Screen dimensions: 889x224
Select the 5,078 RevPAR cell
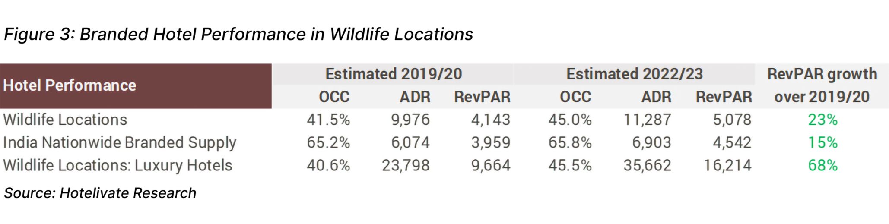[732, 120]
